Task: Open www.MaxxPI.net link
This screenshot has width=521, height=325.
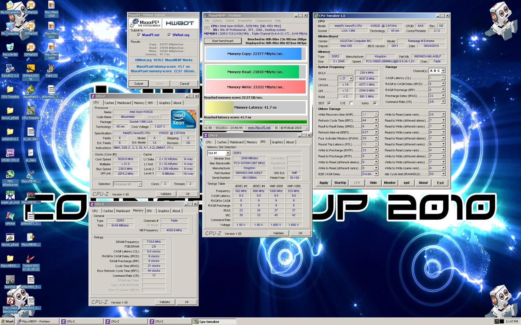Action: click(259, 128)
